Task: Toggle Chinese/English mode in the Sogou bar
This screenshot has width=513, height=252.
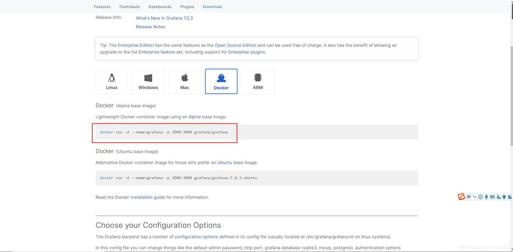Action: 469,197
